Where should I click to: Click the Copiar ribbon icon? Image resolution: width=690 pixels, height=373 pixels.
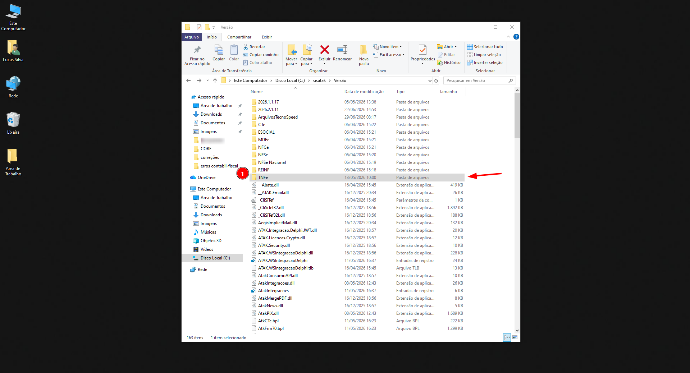coord(219,53)
